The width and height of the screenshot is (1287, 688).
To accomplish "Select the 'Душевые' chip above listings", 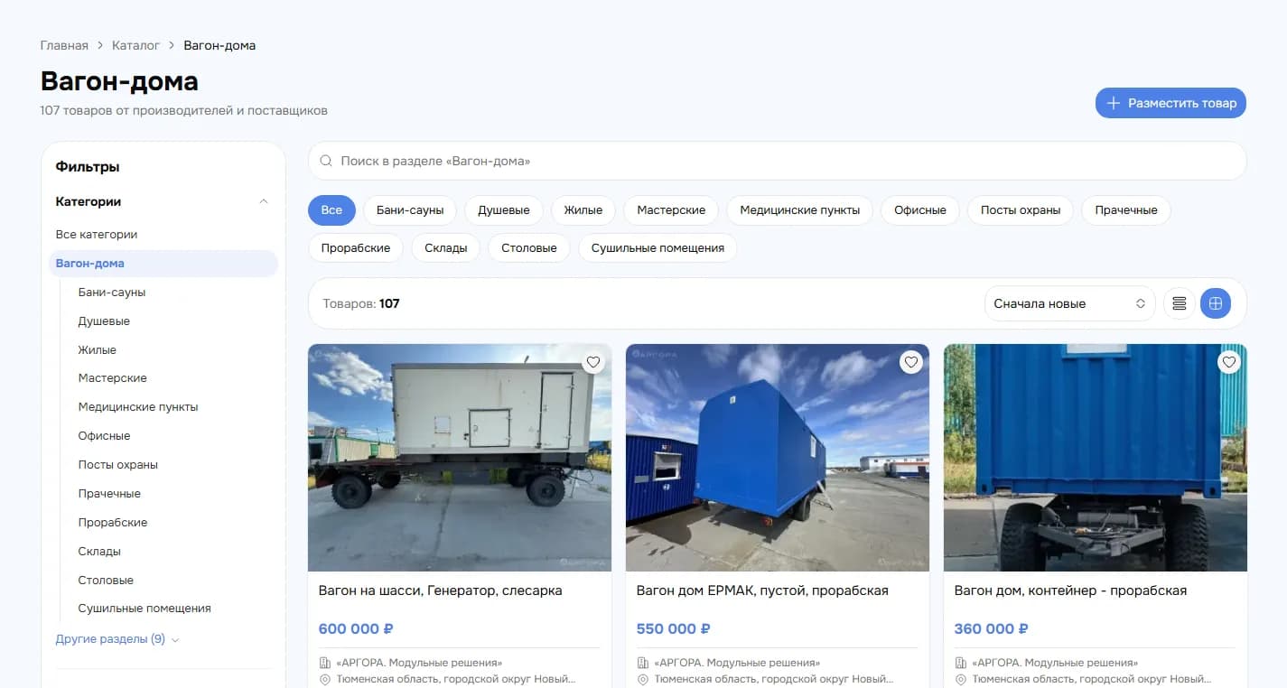I will [x=504, y=210].
